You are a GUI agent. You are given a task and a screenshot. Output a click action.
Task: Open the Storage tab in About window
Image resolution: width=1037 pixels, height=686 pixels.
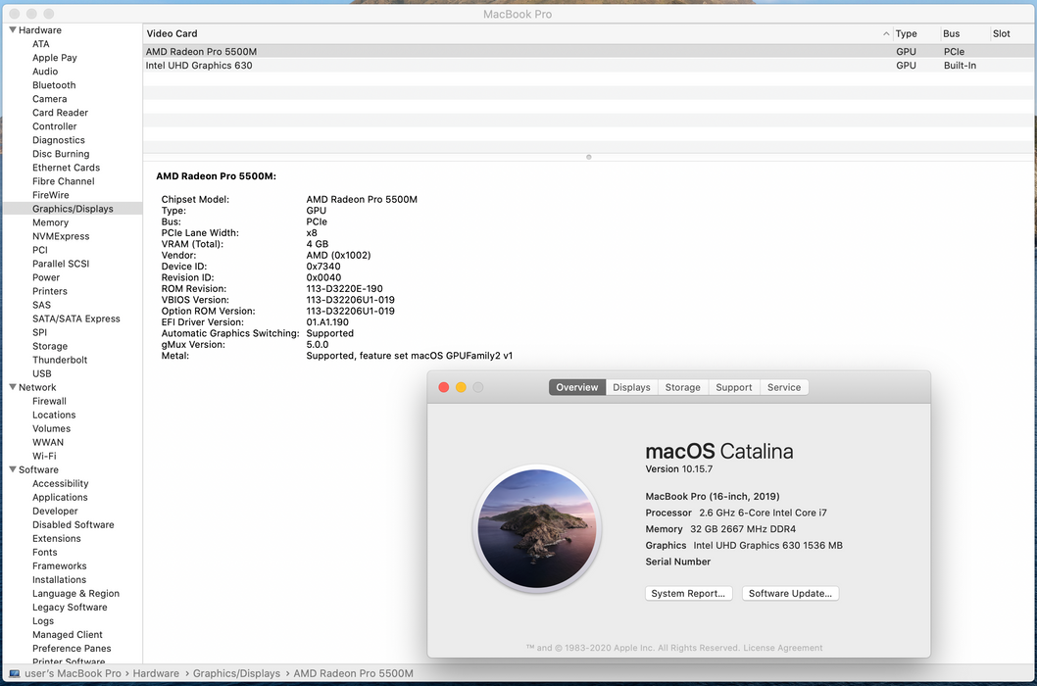coord(682,387)
